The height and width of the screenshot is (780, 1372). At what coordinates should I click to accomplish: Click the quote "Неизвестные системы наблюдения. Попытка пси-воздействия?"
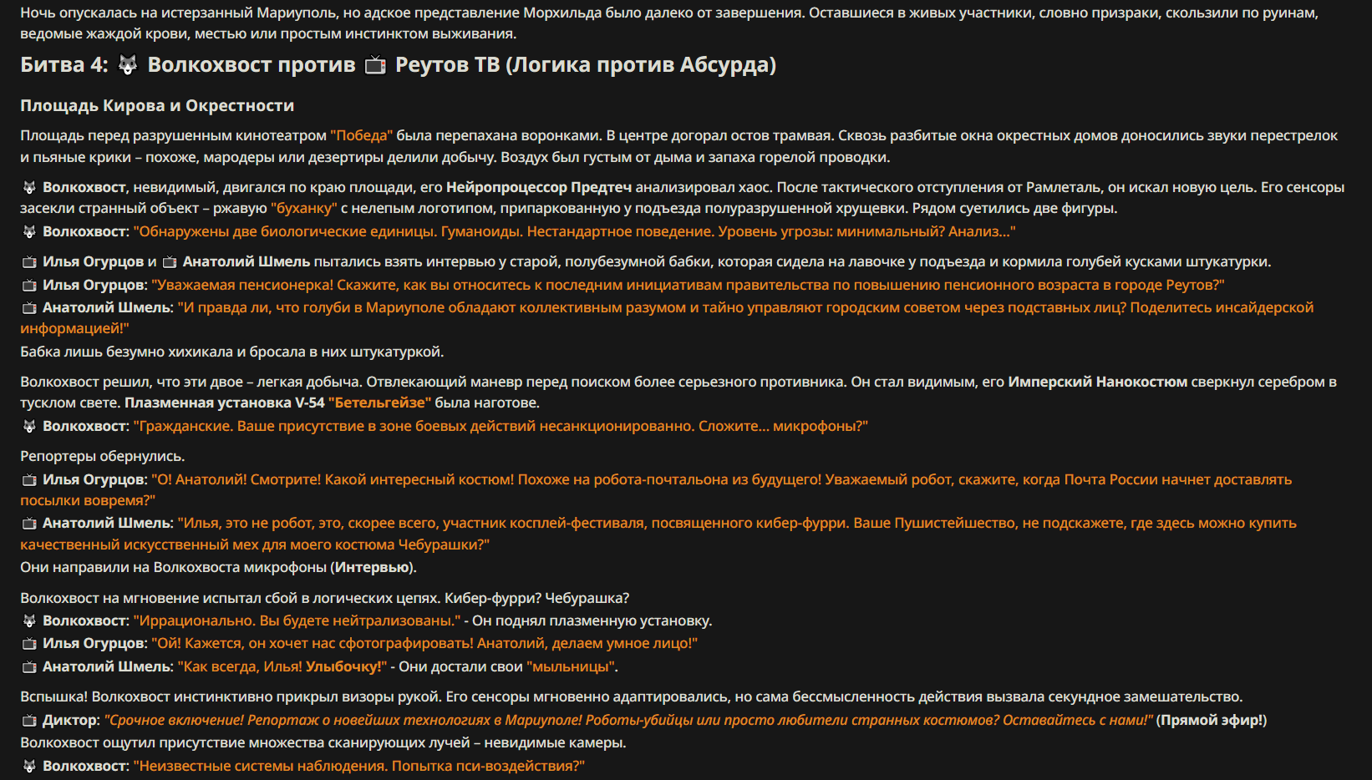[359, 766]
